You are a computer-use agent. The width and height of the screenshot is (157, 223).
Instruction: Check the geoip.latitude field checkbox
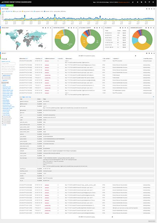click(2, 100)
